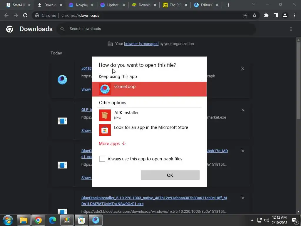Remove the GLP installer download entry
Screen dimensions: 301x226
243,110
